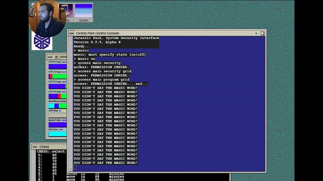Click the empty CPU Wait bar in gr_osview
This screenshot has width=323, height=181.
[58, 115]
